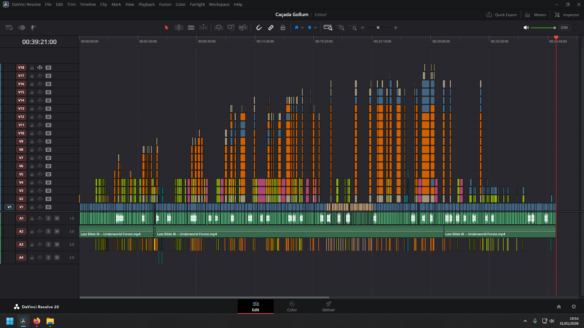The image size is (584, 328).
Task: Open Firefox from the Windows taskbar
Action: coord(37,321)
